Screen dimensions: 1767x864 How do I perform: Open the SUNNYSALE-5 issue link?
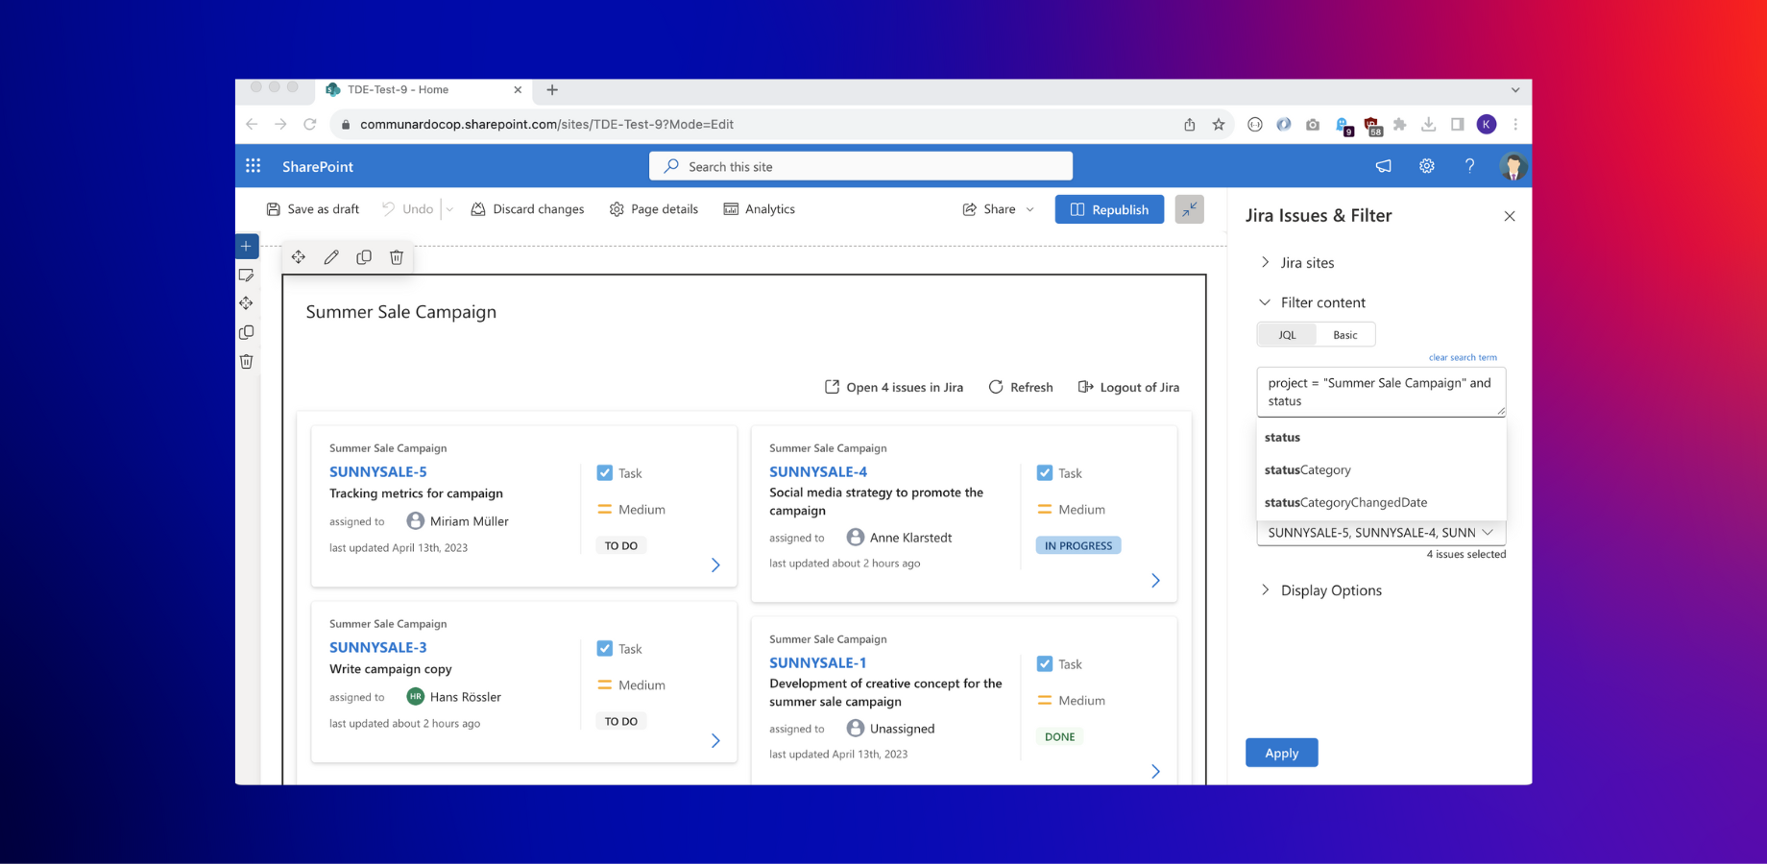pyautogui.click(x=378, y=471)
